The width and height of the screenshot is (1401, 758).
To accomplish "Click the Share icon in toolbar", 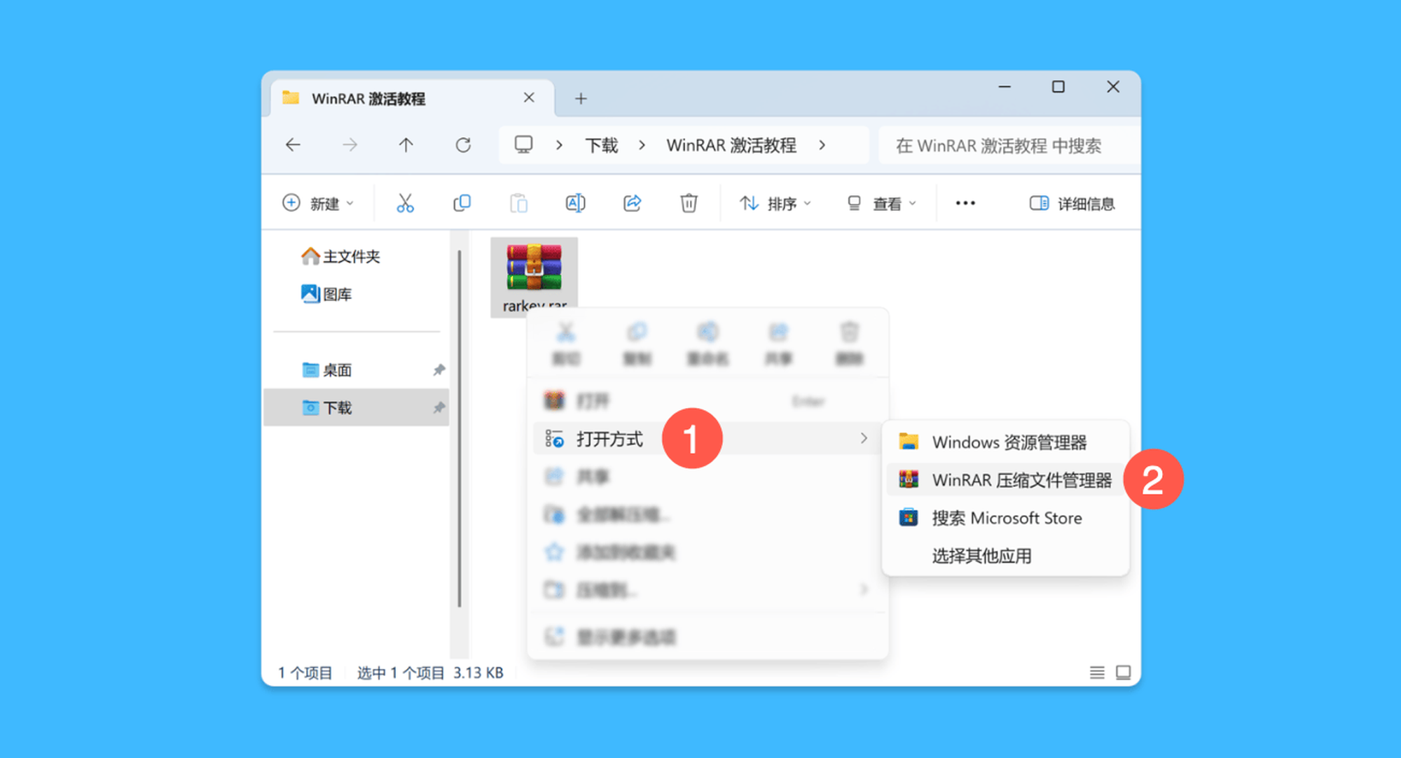I will 632,203.
